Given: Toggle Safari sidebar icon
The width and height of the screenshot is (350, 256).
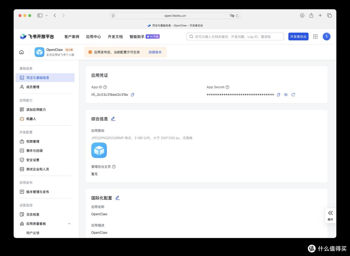Looking at the screenshot, I should click(40, 16).
